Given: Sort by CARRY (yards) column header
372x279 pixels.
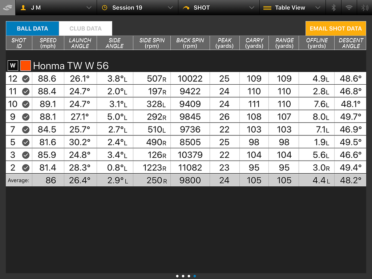Looking at the screenshot, I should coord(254,43).
